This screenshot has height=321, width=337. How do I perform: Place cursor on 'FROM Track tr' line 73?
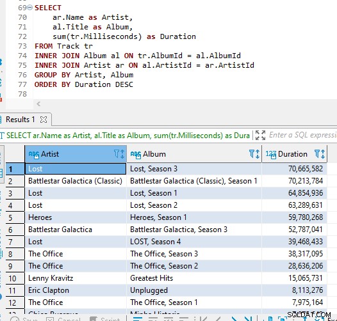(63, 46)
